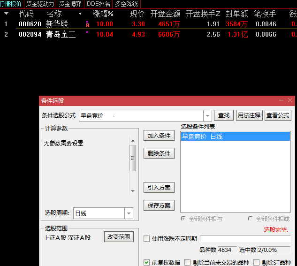297x266 pixels.
Task: Uncheck the 前复权数据 checkbox
Action: (147, 262)
